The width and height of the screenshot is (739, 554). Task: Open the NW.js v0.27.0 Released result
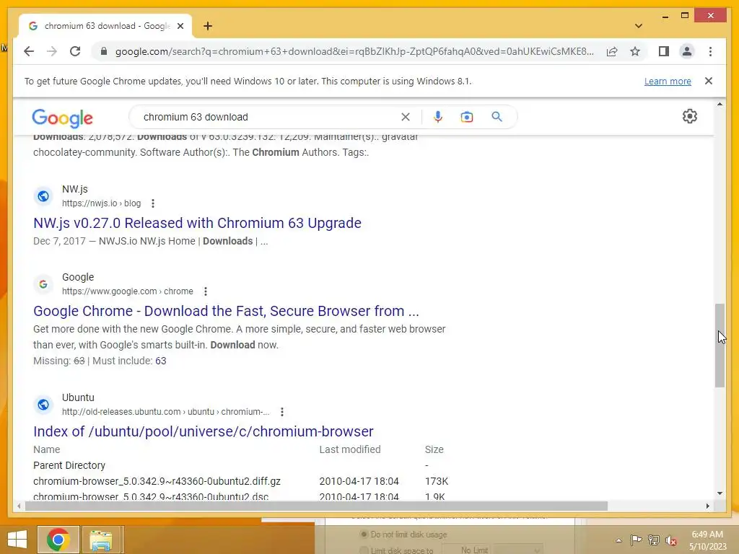197,223
